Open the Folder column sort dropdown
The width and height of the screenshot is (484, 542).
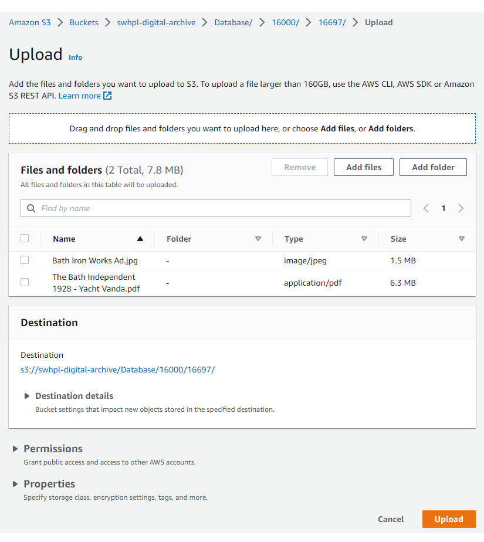258,239
